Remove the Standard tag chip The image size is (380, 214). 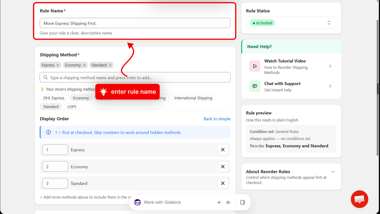click(110, 65)
